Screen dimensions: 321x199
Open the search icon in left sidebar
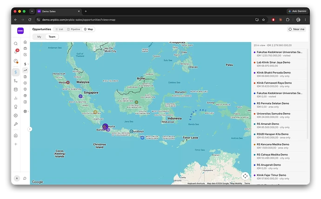click(16, 44)
